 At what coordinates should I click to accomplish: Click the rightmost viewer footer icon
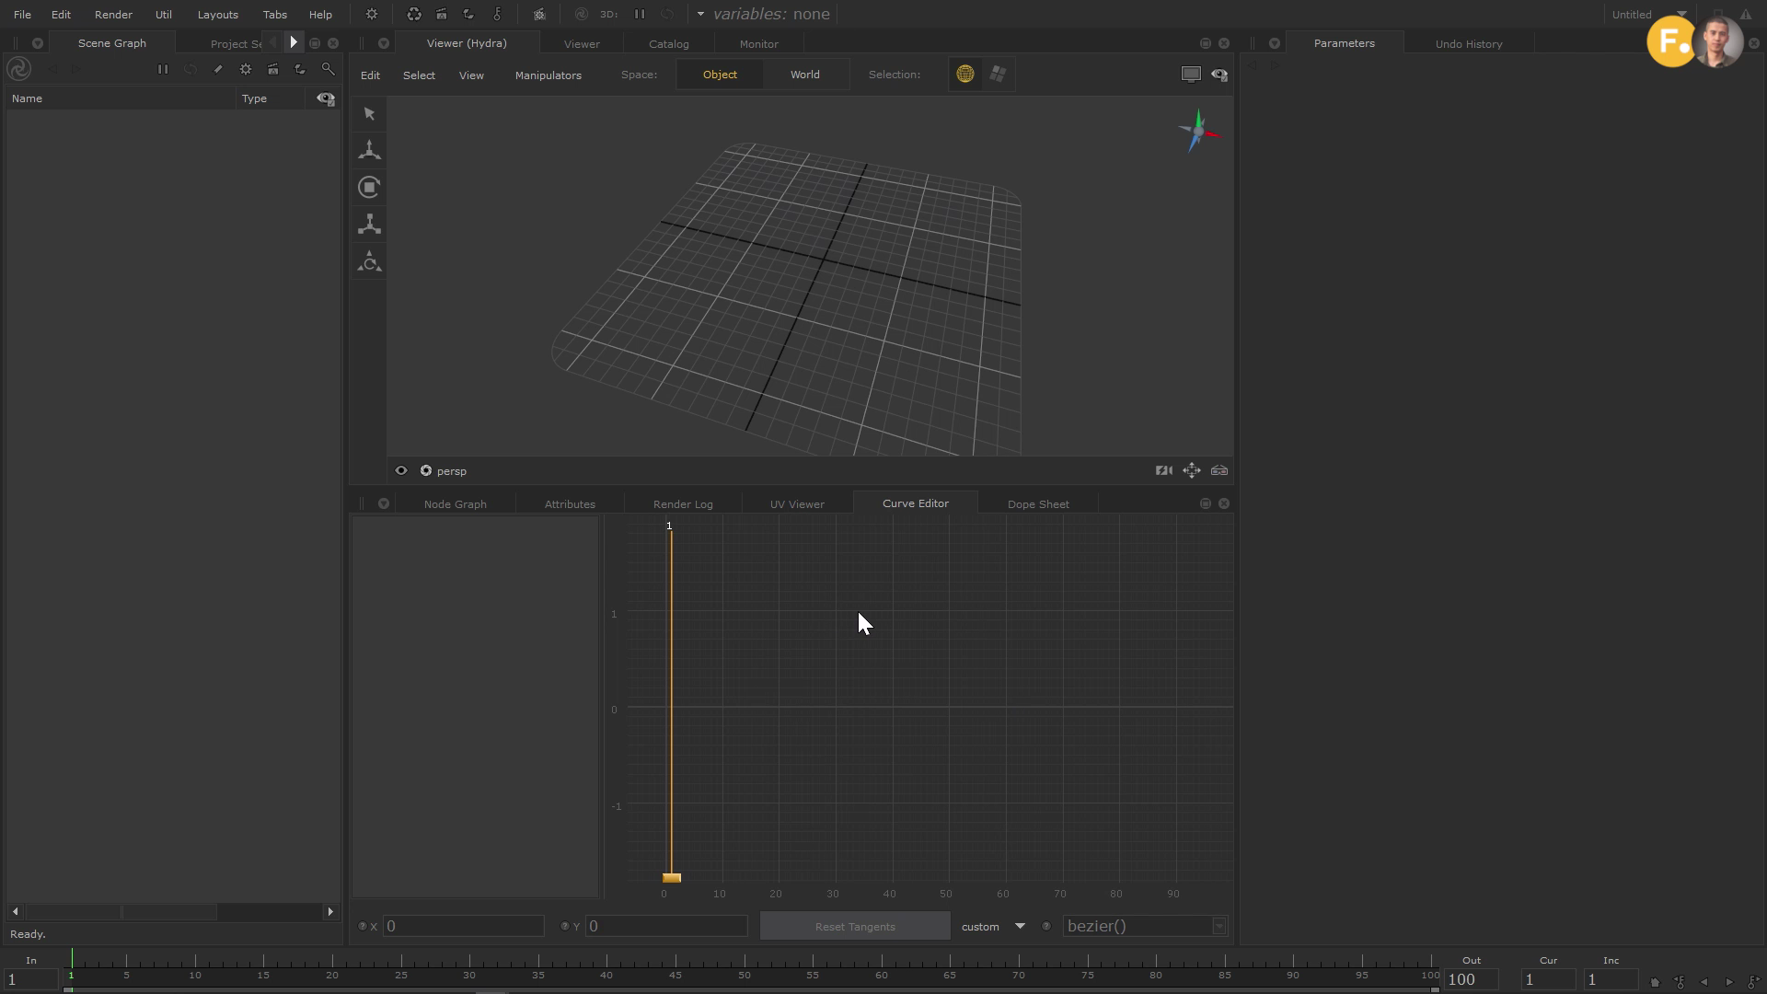(1219, 470)
